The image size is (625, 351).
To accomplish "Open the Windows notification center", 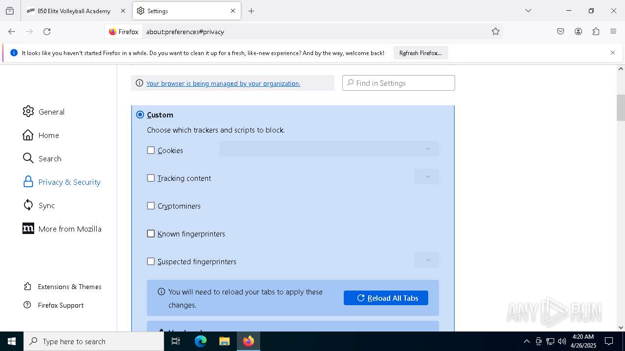I will tap(609, 341).
